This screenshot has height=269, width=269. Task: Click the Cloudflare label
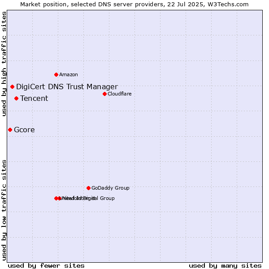120,94
